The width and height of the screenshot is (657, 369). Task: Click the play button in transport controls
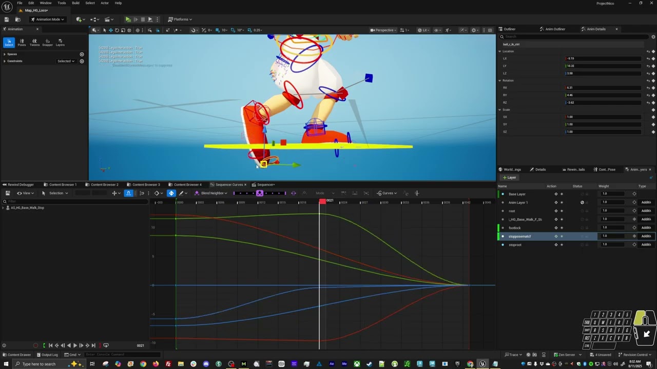[75, 345]
